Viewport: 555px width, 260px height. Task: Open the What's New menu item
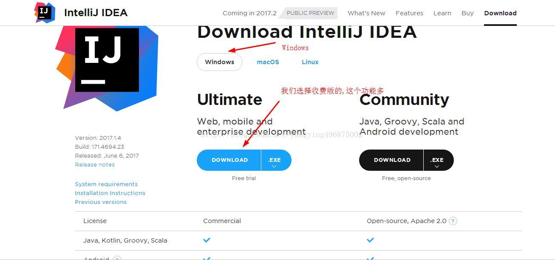coord(366,13)
